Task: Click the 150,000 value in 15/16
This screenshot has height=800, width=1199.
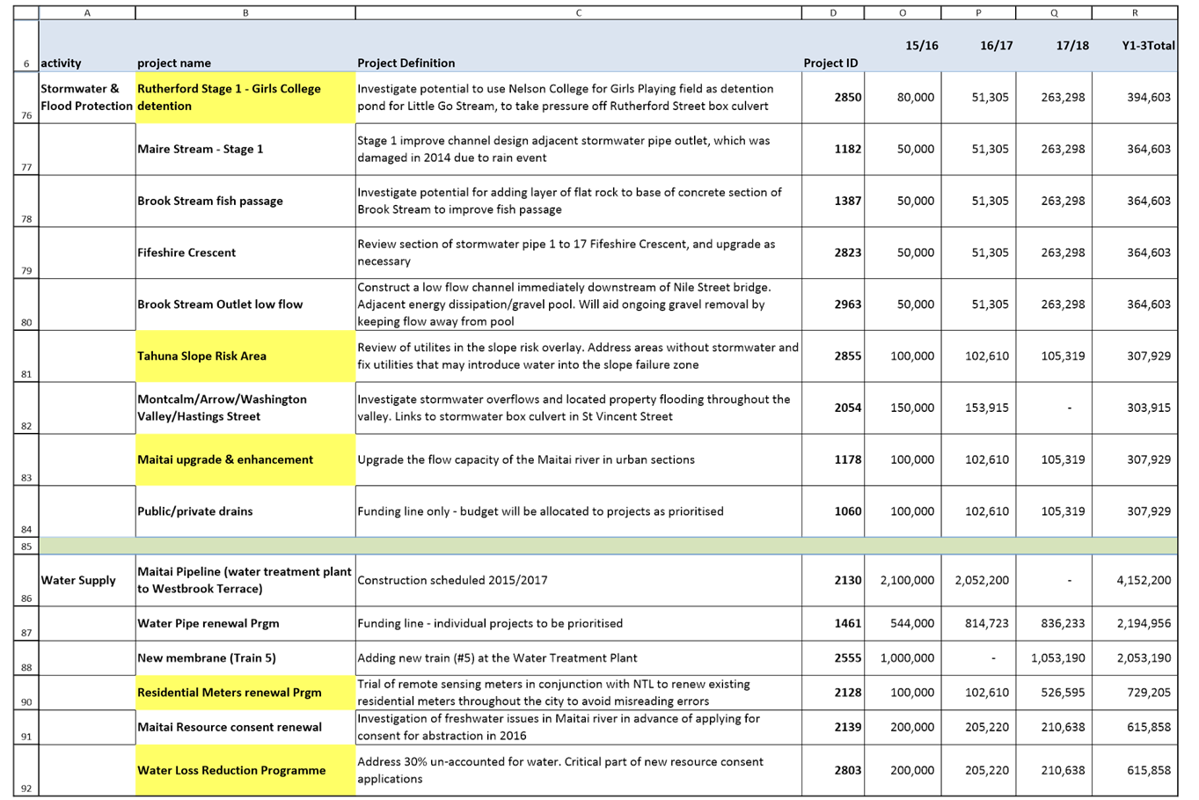Action: tap(903, 407)
